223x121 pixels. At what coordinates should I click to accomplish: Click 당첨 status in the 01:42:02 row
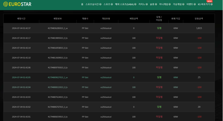(159, 107)
